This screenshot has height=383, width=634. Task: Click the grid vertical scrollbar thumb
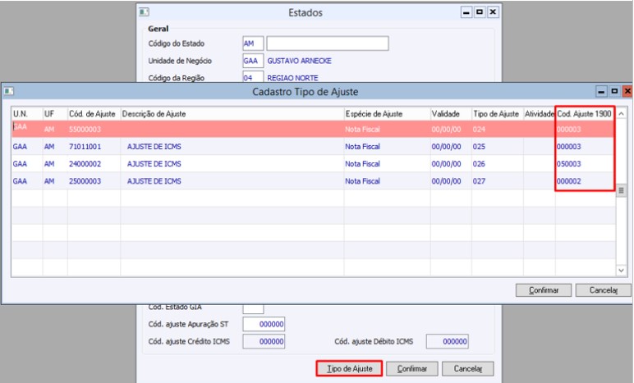coord(621,190)
